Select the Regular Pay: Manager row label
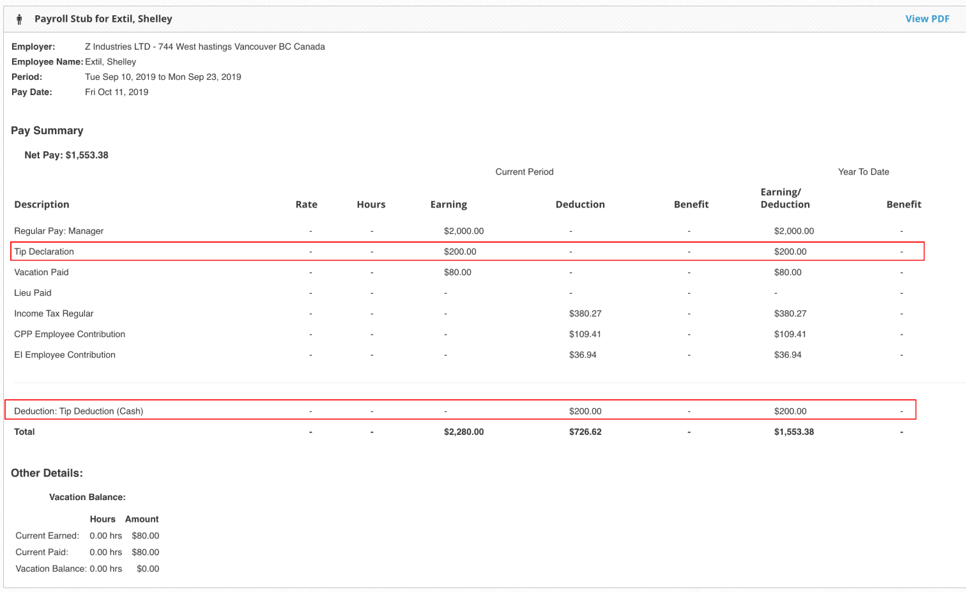Screen dimensions: 966x592 [59, 231]
